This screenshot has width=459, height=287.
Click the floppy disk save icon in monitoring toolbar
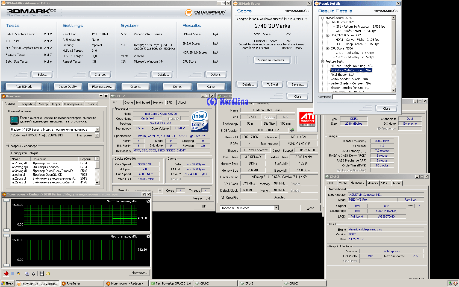point(42,273)
